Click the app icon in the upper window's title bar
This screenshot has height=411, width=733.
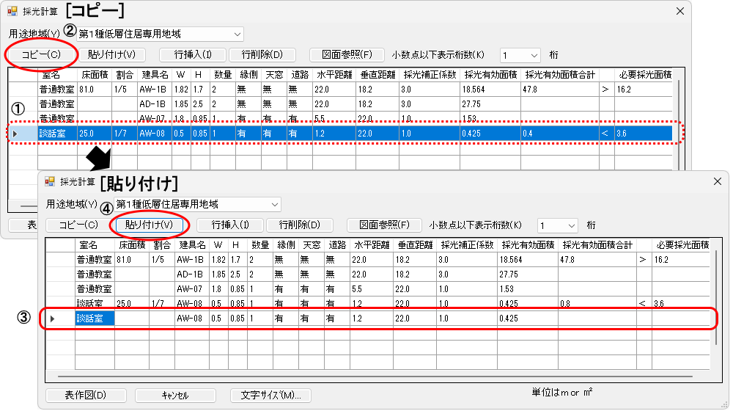12,11
